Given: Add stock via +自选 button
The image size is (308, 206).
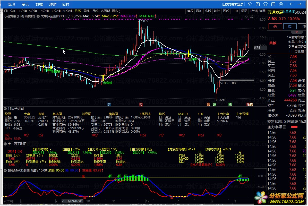Looking at the screenshot, I should [253, 11].
